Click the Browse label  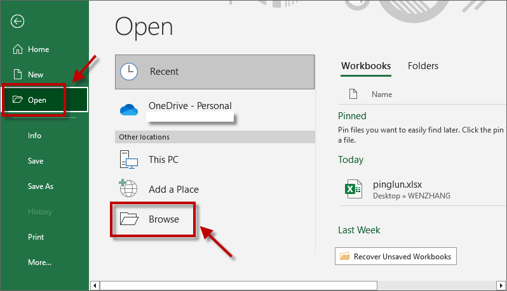pyautogui.click(x=164, y=219)
